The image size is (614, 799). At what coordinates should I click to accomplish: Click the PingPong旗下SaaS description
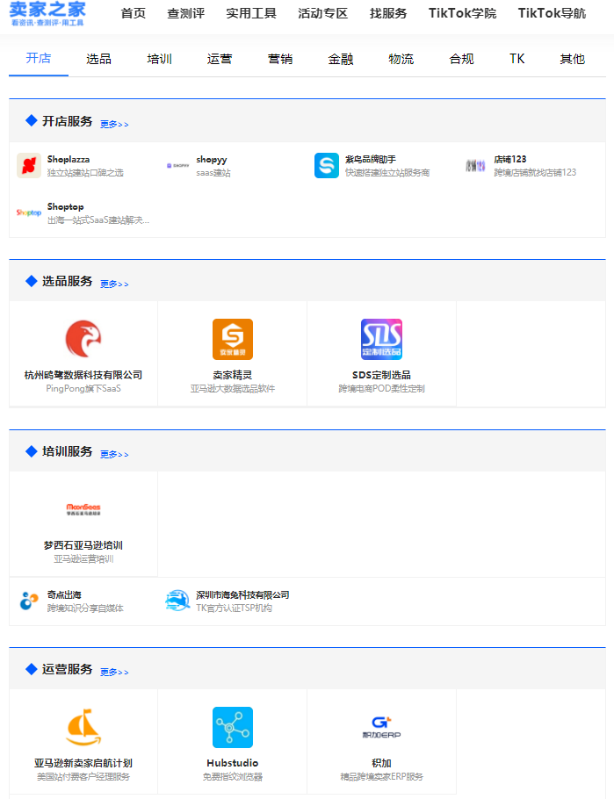click(x=83, y=388)
